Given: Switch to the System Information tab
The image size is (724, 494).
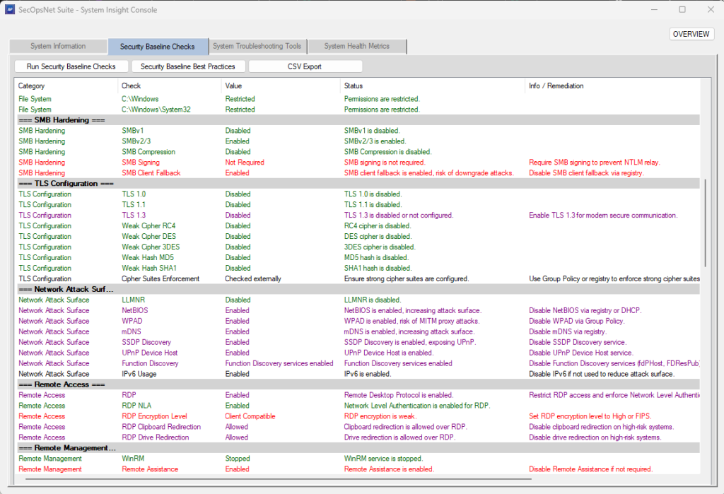Looking at the screenshot, I should [58, 47].
